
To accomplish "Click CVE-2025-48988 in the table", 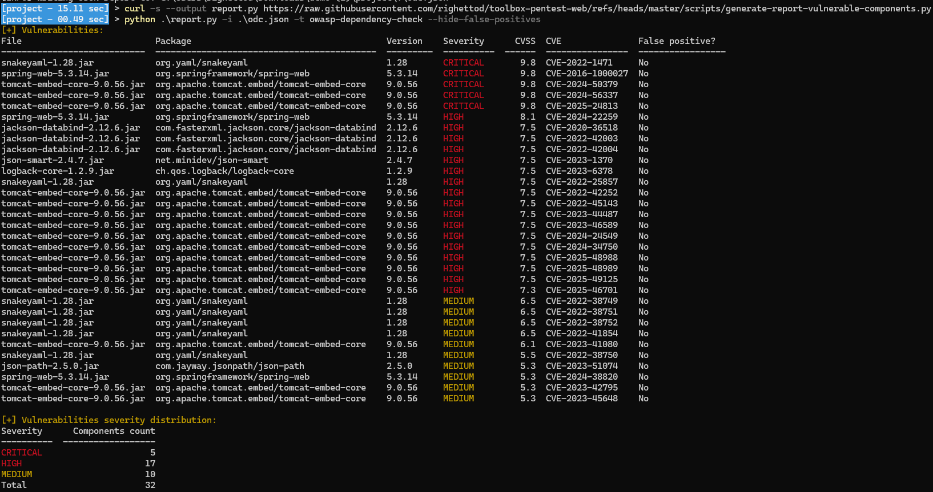I will click(x=582, y=258).
